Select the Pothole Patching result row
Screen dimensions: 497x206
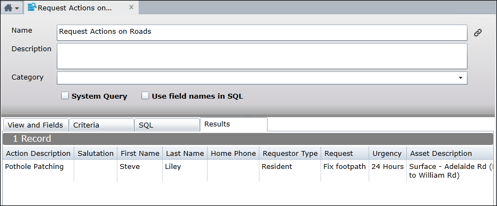[x=248, y=171]
